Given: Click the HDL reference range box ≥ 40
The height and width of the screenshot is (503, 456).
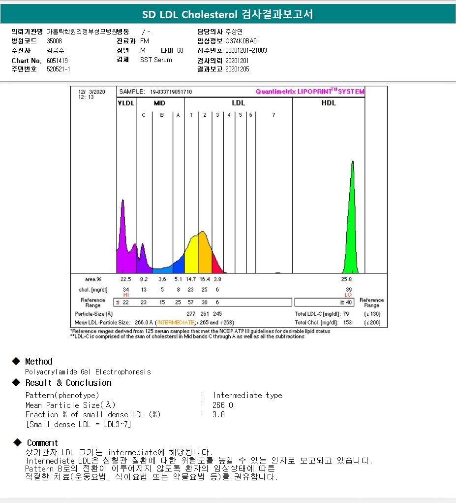Looking at the screenshot, I should [325, 302].
